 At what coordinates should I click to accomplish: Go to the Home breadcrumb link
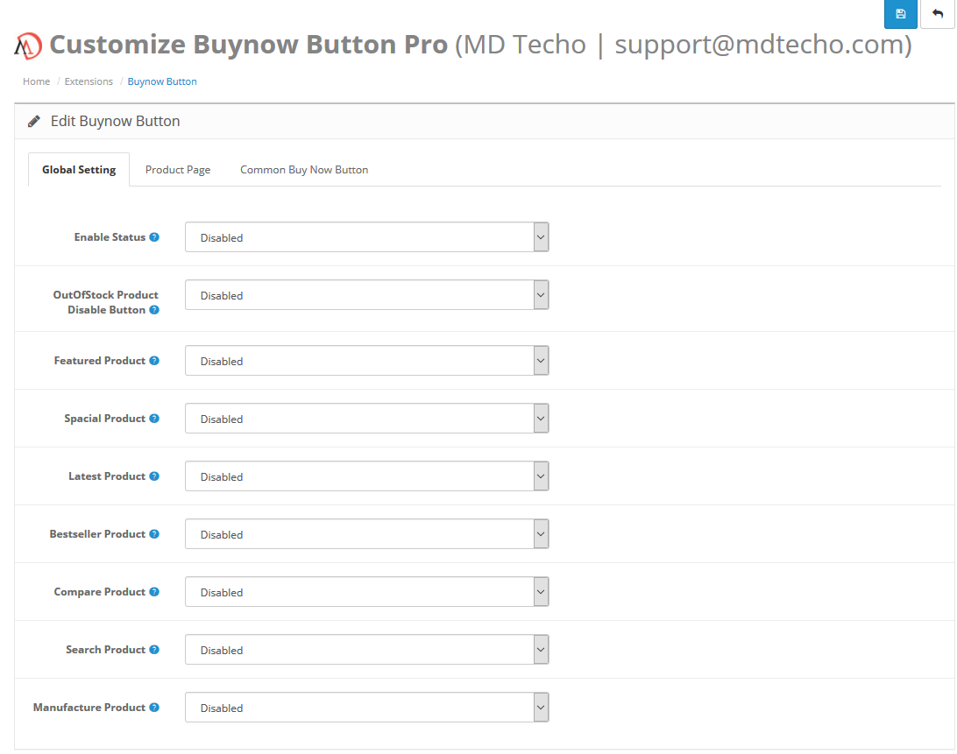pos(37,81)
